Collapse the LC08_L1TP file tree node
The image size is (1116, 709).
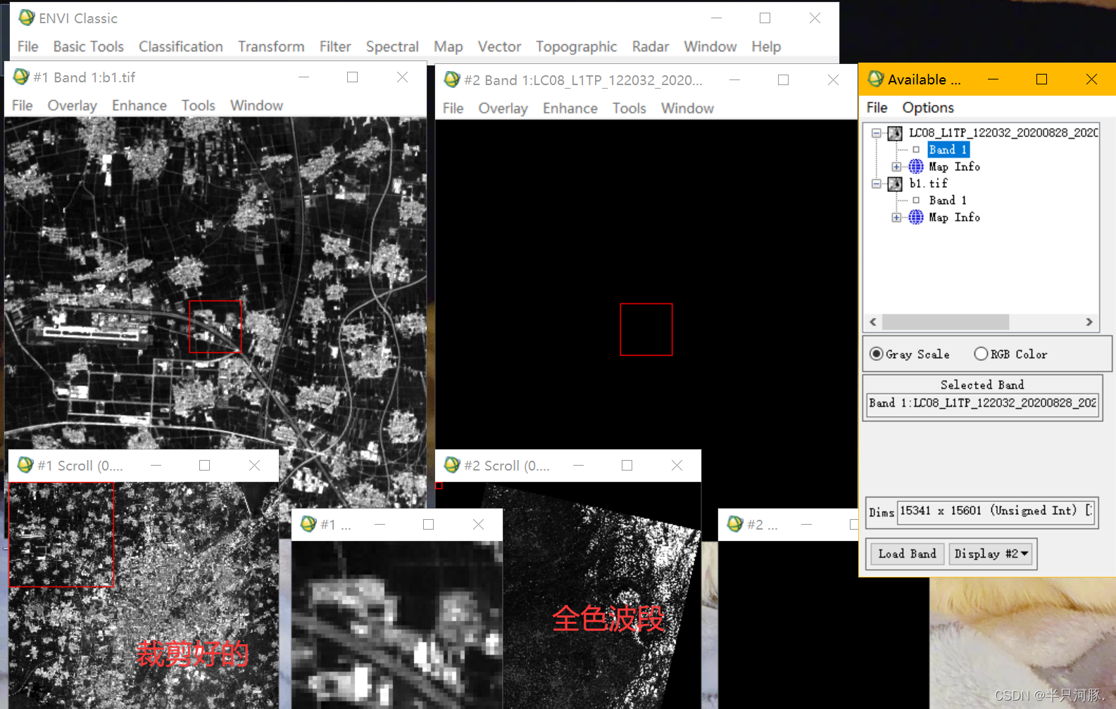(877, 133)
